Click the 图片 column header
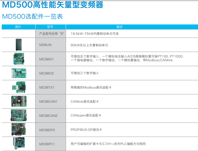The height and width of the screenshot is (151, 198). coord(18,27)
